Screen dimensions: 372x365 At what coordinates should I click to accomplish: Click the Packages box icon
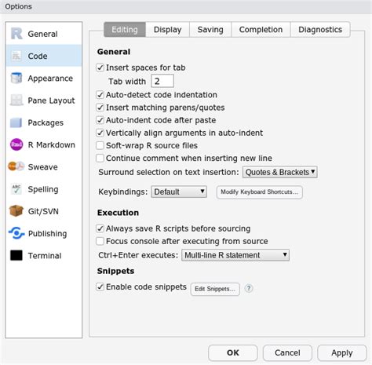point(16,122)
